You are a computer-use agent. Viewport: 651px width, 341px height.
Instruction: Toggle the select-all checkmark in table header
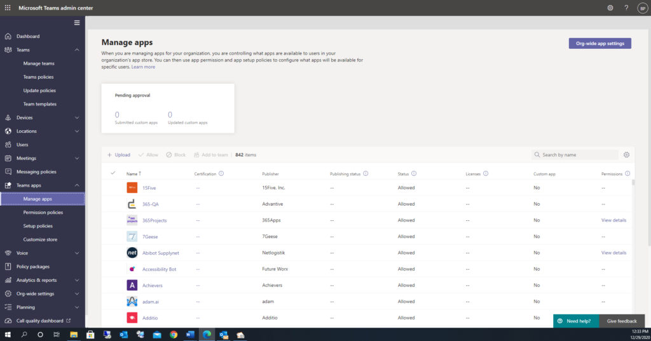113,173
